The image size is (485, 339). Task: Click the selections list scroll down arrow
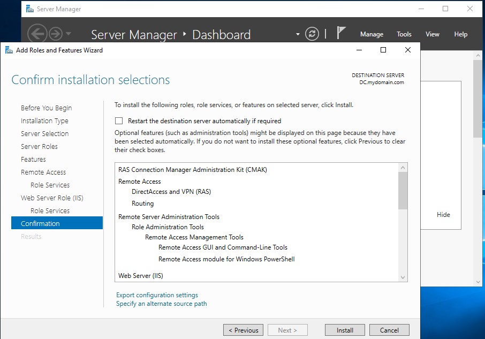pyautogui.click(x=403, y=277)
